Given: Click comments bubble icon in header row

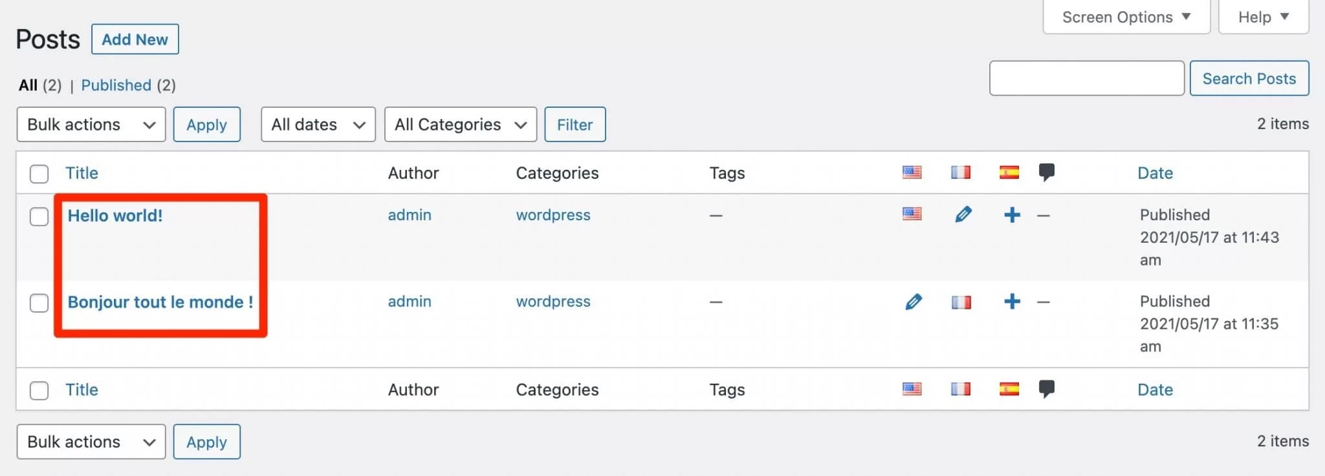Looking at the screenshot, I should click(x=1046, y=172).
